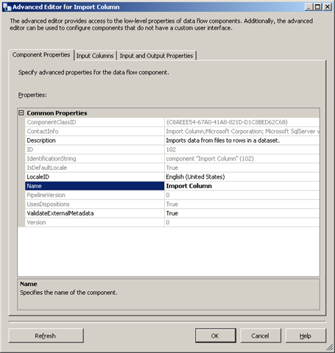Image resolution: width=335 pixels, height=353 pixels.
Task: Select the Description property name
Action: [x=41, y=140]
